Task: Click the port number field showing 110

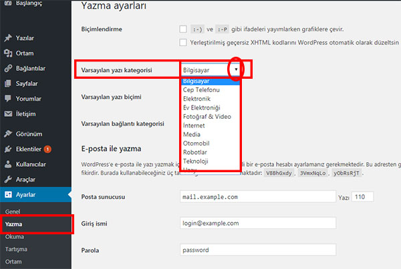Action: (362, 197)
